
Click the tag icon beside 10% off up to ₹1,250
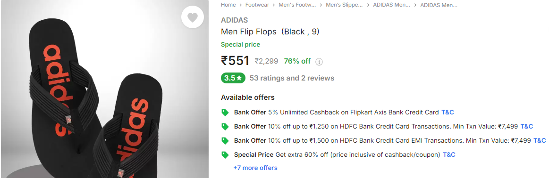tap(225, 126)
